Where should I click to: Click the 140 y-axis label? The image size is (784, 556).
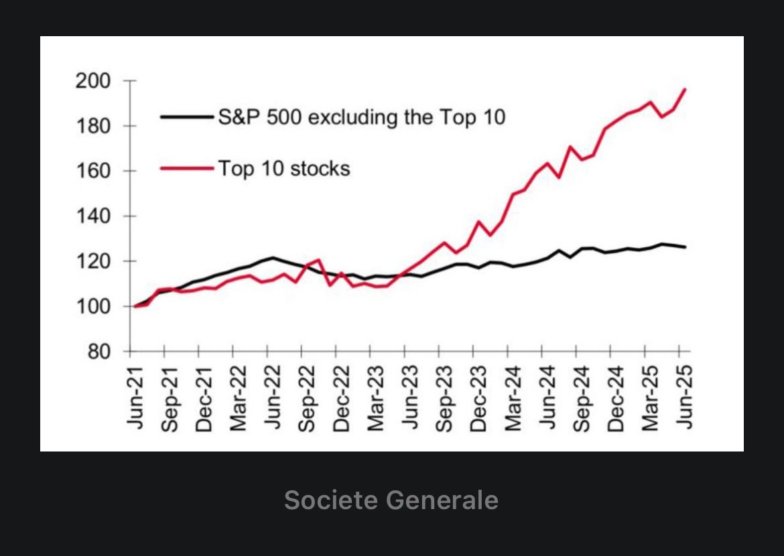click(x=93, y=216)
